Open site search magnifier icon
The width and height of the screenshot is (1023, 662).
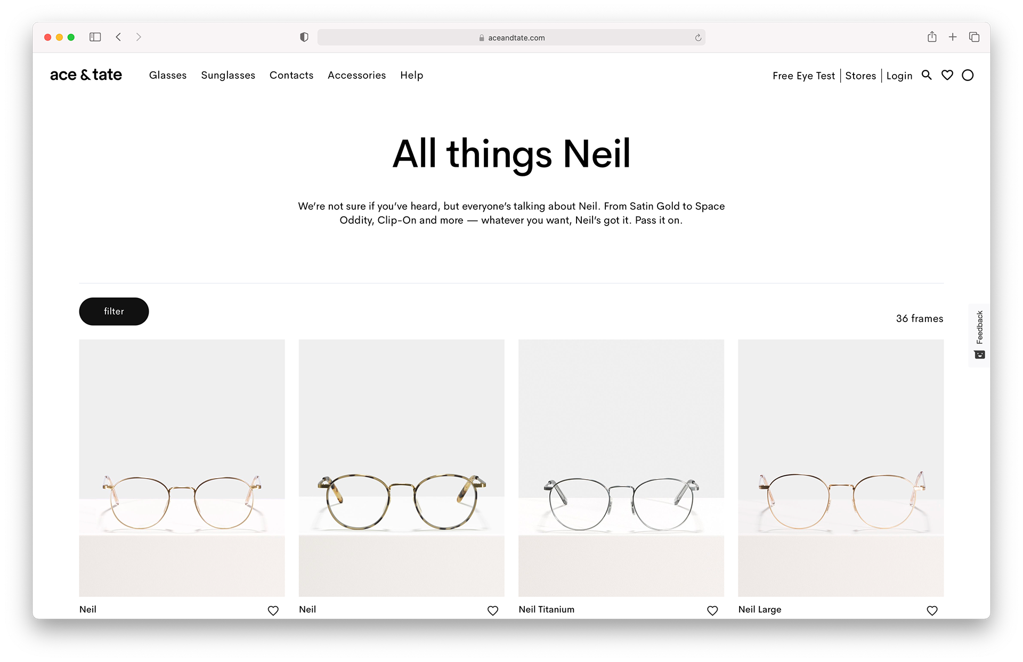tap(927, 75)
